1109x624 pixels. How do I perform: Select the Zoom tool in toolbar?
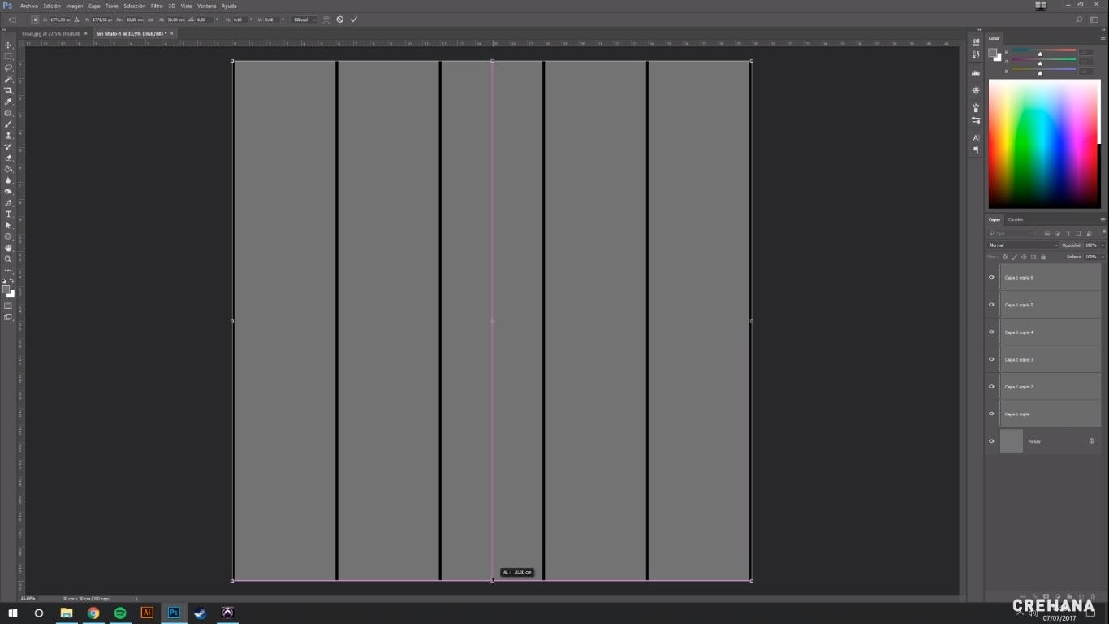[x=8, y=259]
